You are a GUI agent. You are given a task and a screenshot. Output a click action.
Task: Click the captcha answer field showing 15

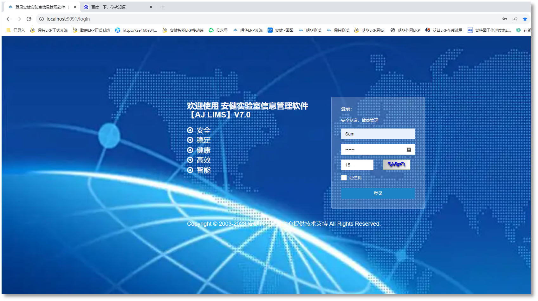[357, 165]
